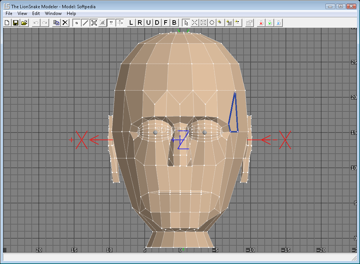Click the LionSnake app icon in title bar
This screenshot has height=264, width=360.
7,6
